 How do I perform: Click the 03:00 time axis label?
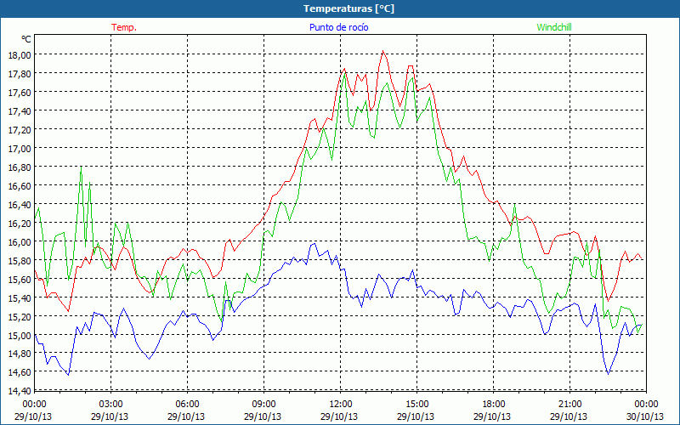[110, 404]
